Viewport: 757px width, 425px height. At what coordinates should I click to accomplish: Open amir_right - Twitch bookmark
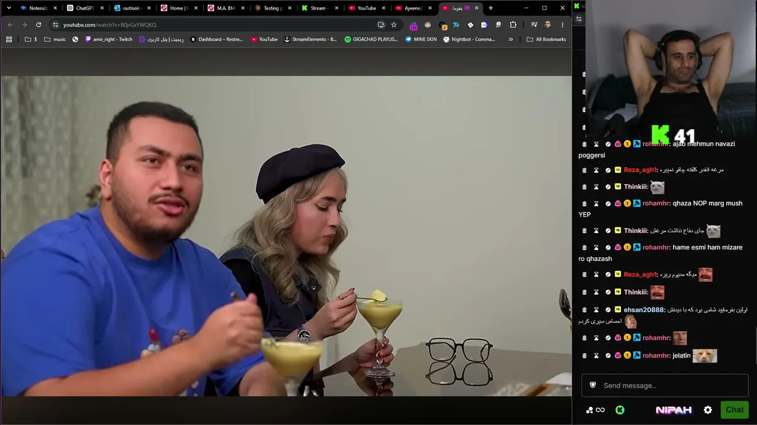pos(109,40)
